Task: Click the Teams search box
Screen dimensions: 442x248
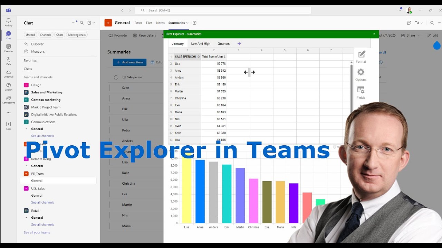Action: pos(223,10)
